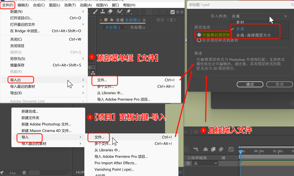Click the 00:30s mark on time ruler
The image size is (294, 176).
pos(259,151)
